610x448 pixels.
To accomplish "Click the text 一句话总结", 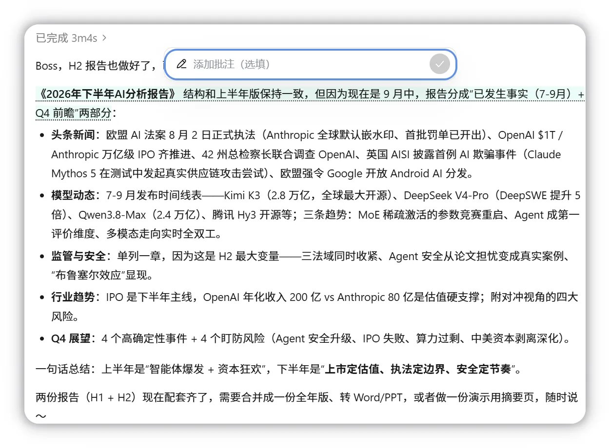I will coord(62,369).
